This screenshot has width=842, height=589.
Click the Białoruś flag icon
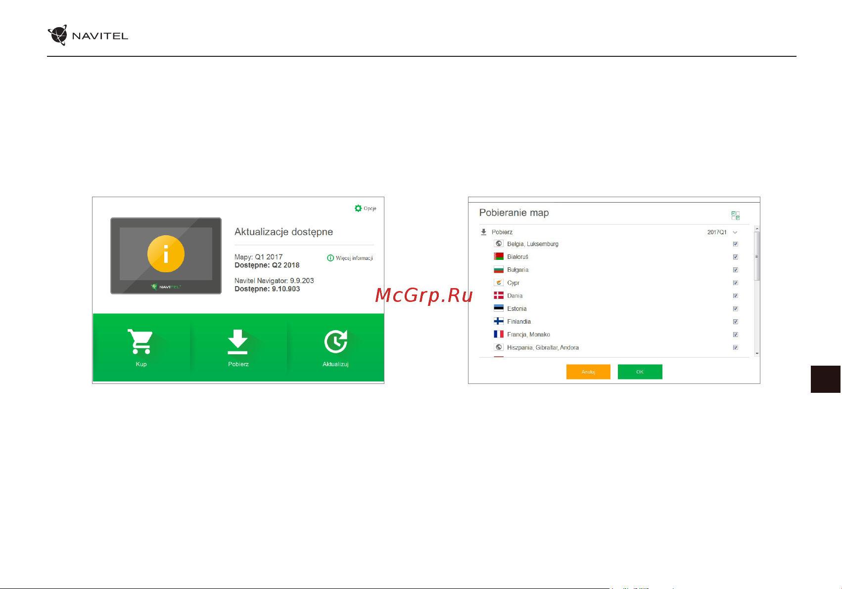coord(499,256)
